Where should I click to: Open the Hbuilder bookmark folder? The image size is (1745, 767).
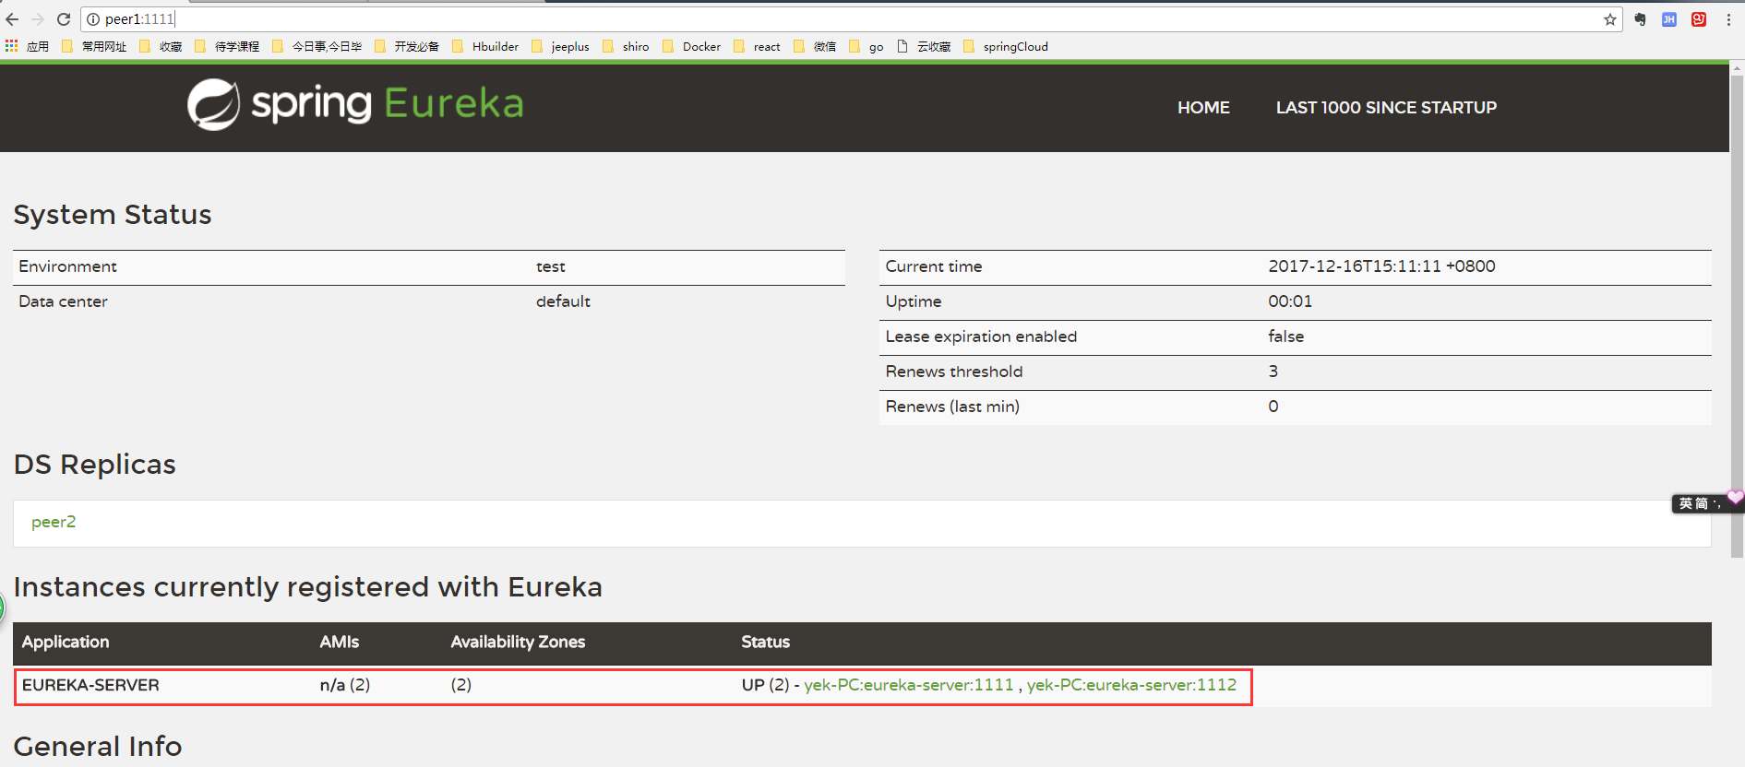(485, 46)
